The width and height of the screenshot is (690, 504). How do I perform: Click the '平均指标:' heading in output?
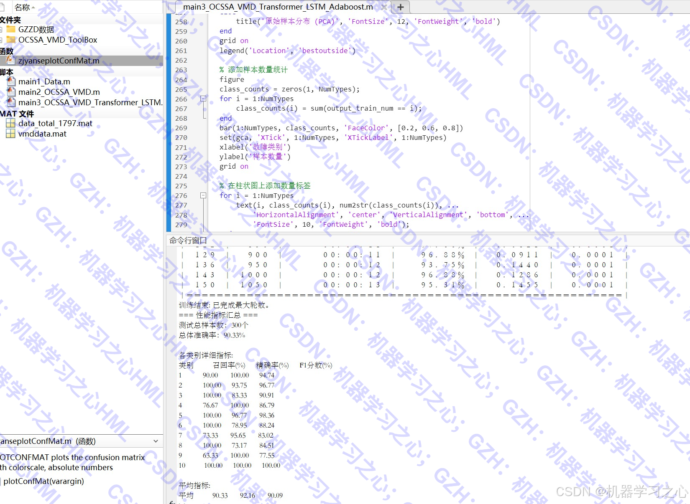(195, 486)
